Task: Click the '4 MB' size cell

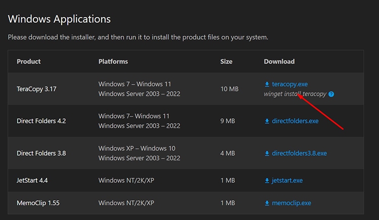Action: point(227,153)
